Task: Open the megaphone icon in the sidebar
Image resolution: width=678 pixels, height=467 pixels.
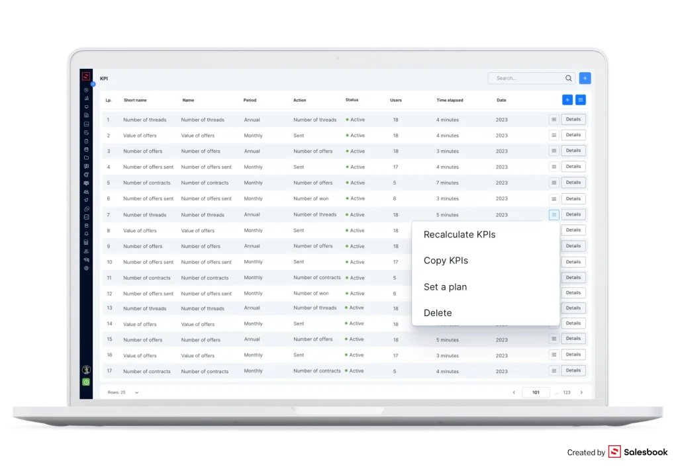Action: (x=87, y=200)
